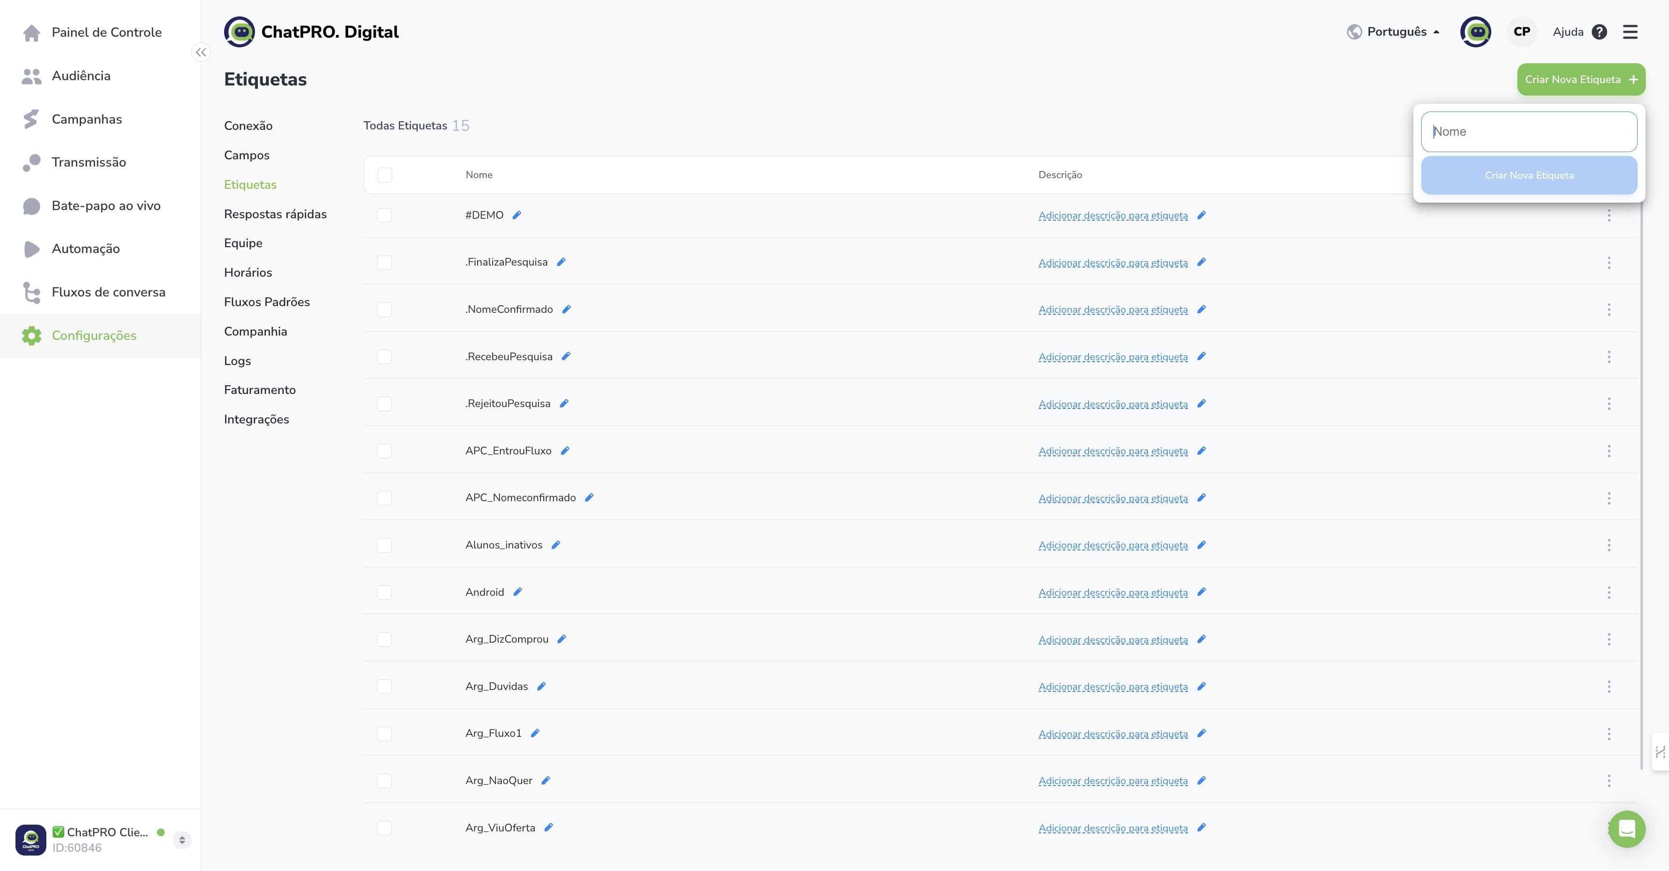The image size is (1669, 871).
Task: Open Fluxos de conversa icon
Action: click(31, 292)
